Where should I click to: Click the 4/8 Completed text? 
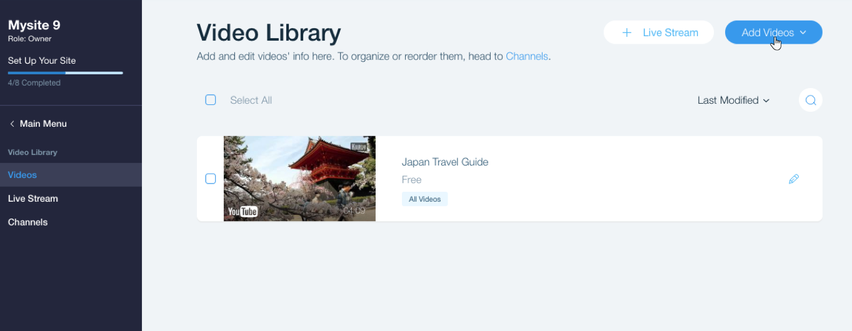(34, 82)
